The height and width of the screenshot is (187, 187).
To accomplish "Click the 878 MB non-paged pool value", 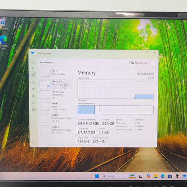I will 98,142.
